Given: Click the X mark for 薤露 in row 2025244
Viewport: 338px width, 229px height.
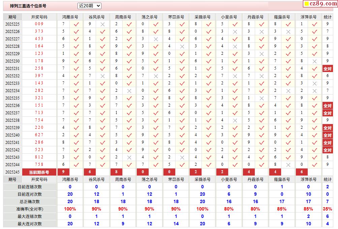Looking at the screenshot, I should [x=288, y=165].
